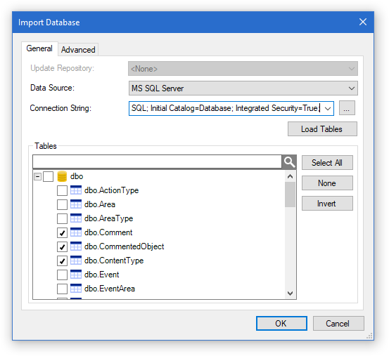Click the tables list scrollbar thumb

[290, 195]
